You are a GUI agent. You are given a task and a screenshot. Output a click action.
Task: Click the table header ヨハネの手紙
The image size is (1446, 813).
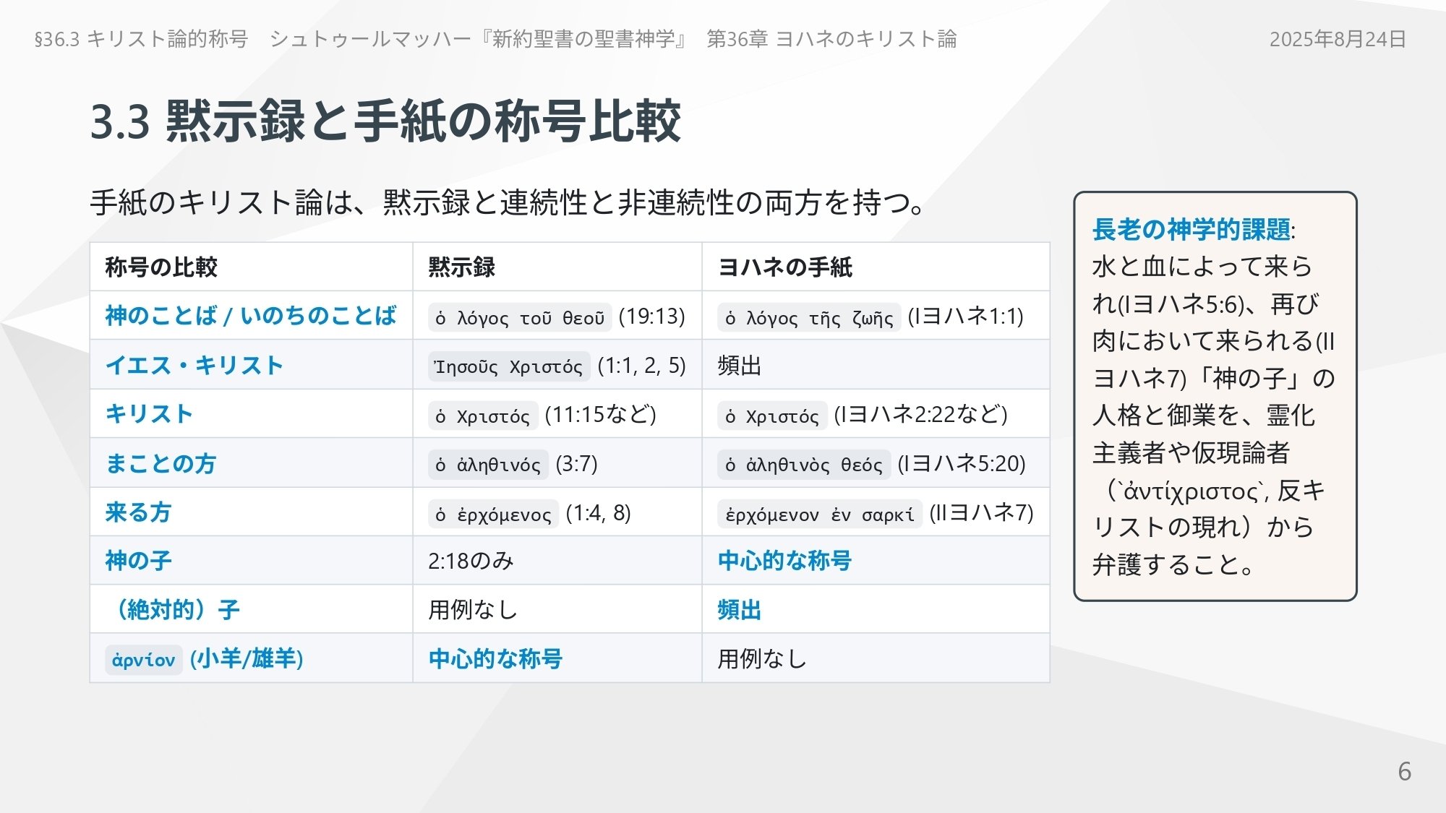(x=785, y=267)
